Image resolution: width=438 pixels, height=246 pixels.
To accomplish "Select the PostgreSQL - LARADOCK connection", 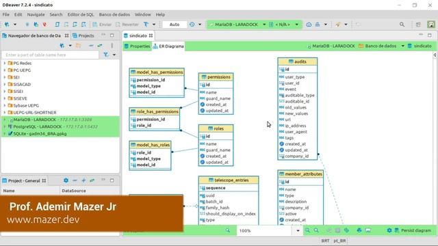I will click(60, 126).
